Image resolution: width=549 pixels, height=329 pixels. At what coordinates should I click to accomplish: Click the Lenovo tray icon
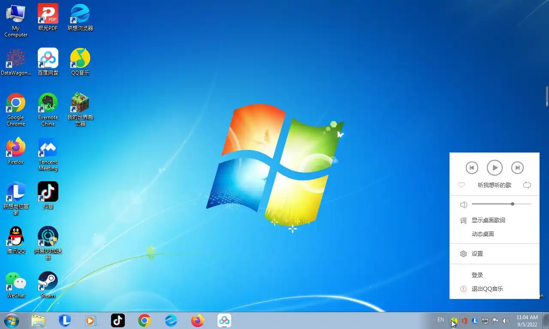click(475, 320)
